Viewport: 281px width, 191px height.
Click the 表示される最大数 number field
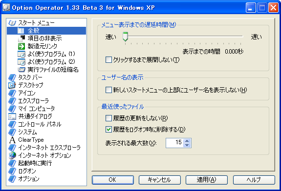click(x=174, y=143)
